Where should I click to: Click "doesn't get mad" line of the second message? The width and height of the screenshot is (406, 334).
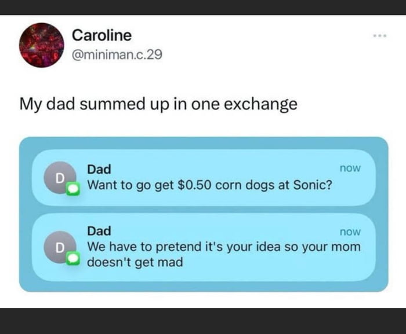point(135,262)
